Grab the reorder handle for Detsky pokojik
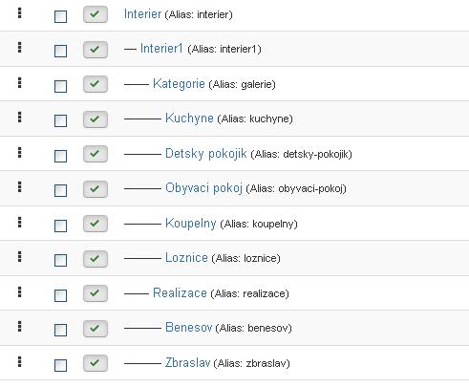 [x=20, y=153]
